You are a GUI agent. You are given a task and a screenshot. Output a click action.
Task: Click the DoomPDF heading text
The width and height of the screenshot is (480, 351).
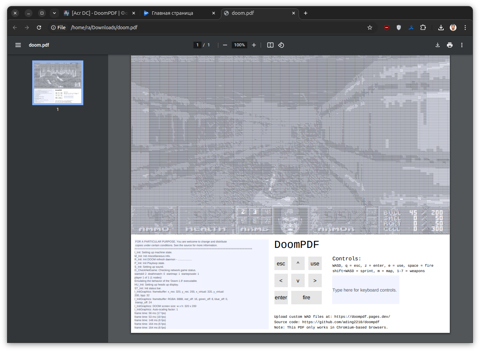[297, 245]
